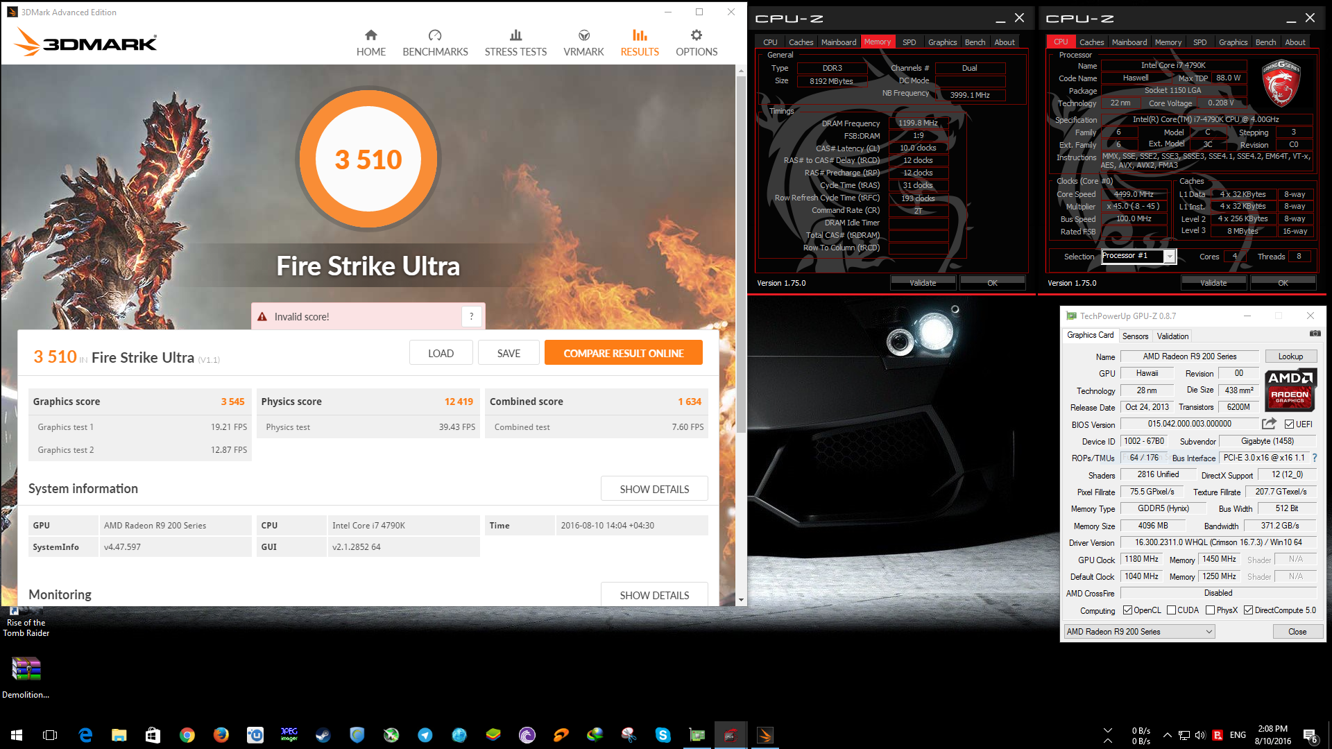Screen dimensions: 1332x749
Task: Click the BIOS export share icon in GPU-Z
Action: [1269, 423]
